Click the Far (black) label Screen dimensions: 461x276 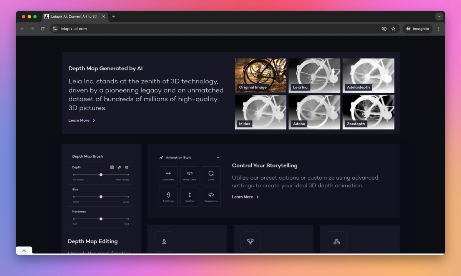[x=78, y=180]
